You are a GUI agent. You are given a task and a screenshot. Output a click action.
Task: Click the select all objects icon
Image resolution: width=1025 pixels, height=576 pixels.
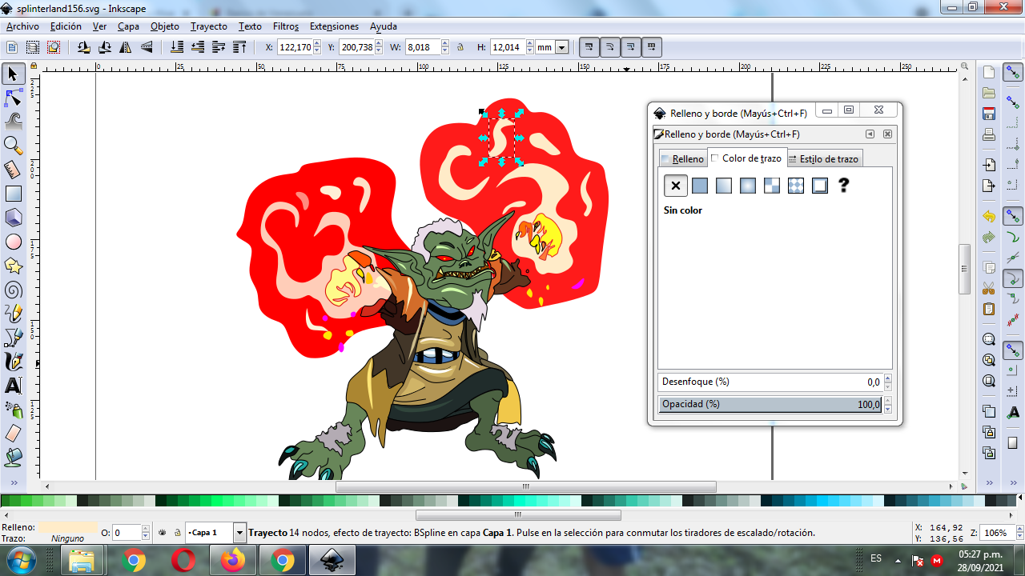point(12,47)
